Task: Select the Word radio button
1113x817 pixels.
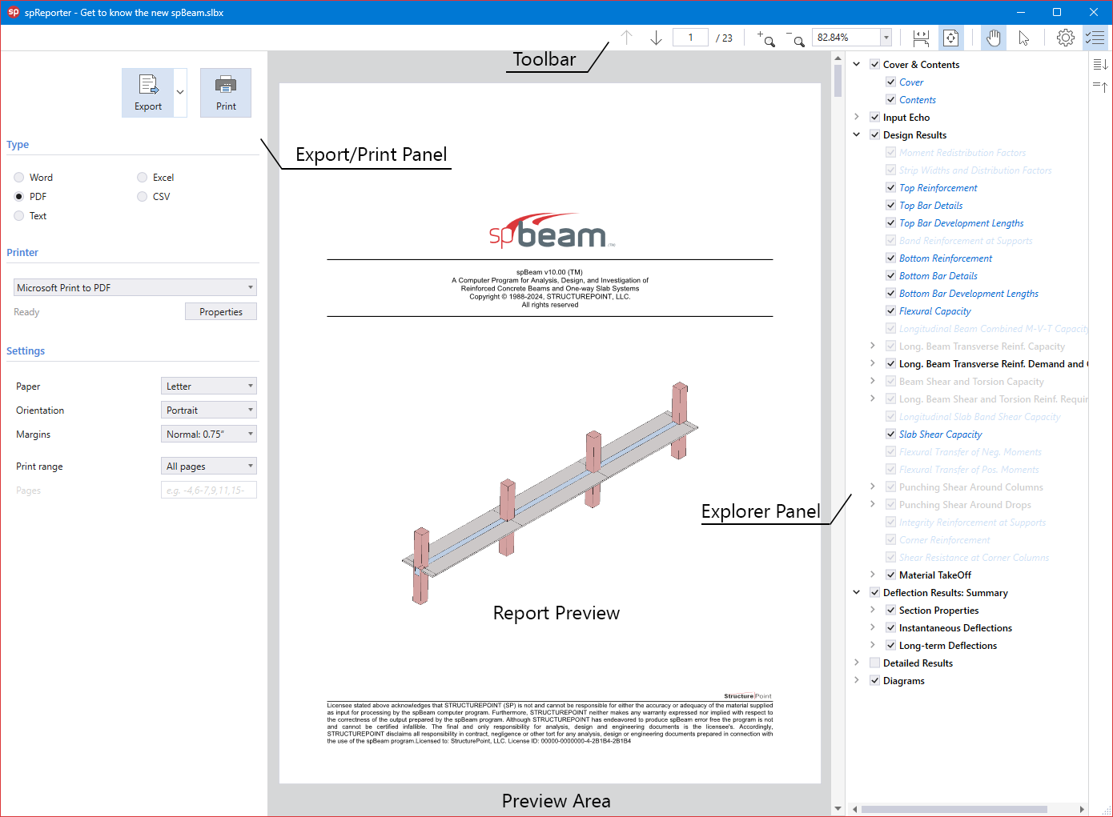Action: [x=19, y=178]
